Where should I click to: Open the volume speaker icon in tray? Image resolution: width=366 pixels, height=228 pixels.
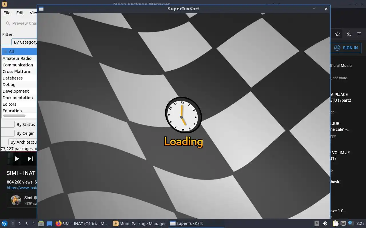(325, 223)
